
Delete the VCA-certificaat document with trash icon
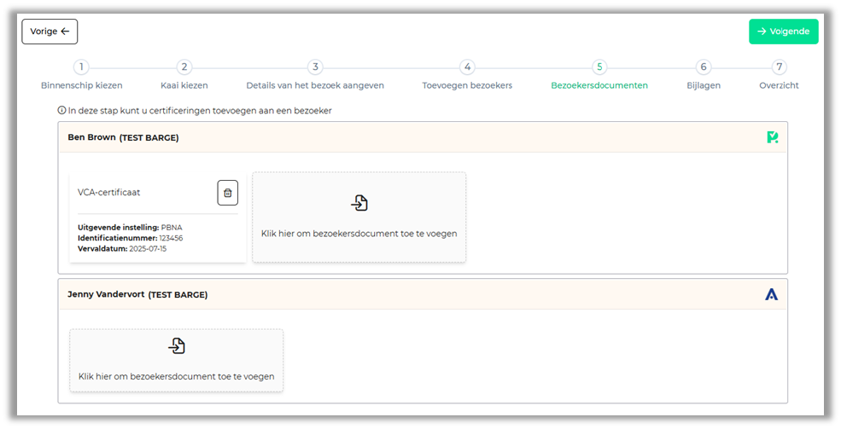pyautogui.click(x=227, y=193)
